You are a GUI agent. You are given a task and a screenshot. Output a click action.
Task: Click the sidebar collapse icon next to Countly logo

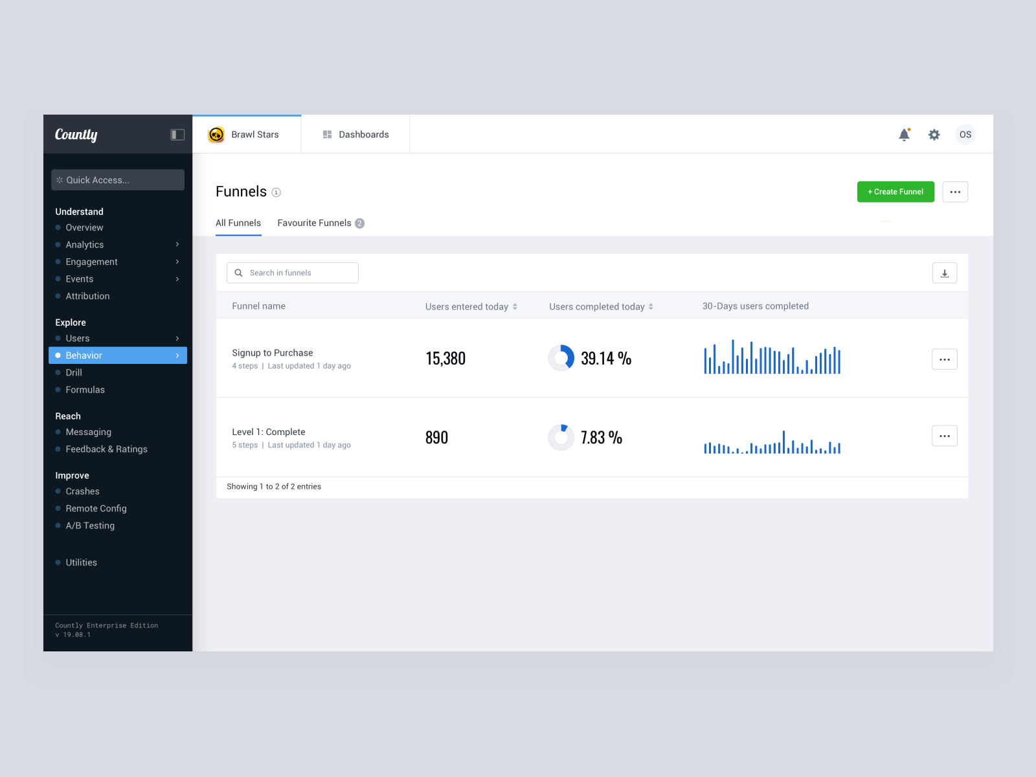[x=177, y=134]
